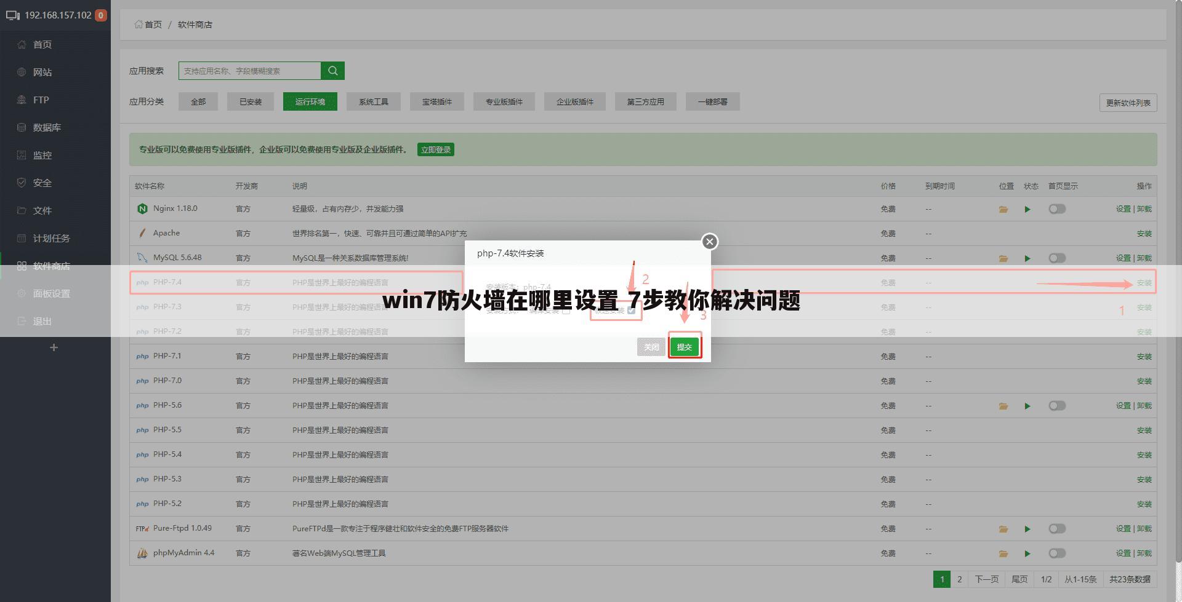Screen dimensions: 1182x602
Task: Toggle homepage display for MySQL 5.6.48
Action: coord(1057,258)
